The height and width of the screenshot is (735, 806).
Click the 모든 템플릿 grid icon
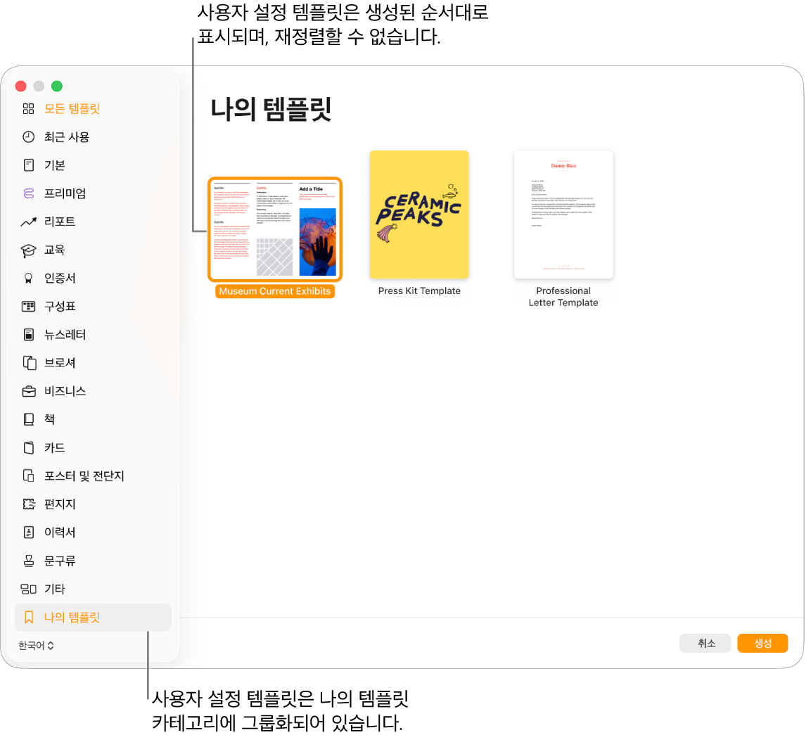click(29, 108)
